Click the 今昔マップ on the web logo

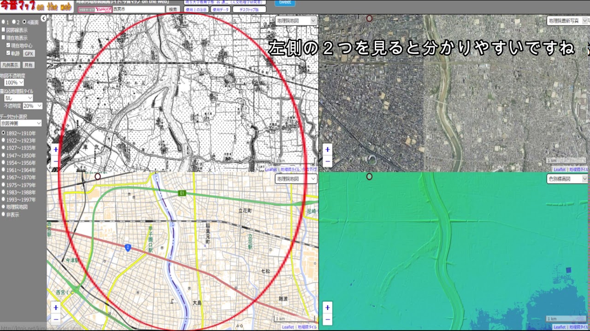[x=36, y=6]
